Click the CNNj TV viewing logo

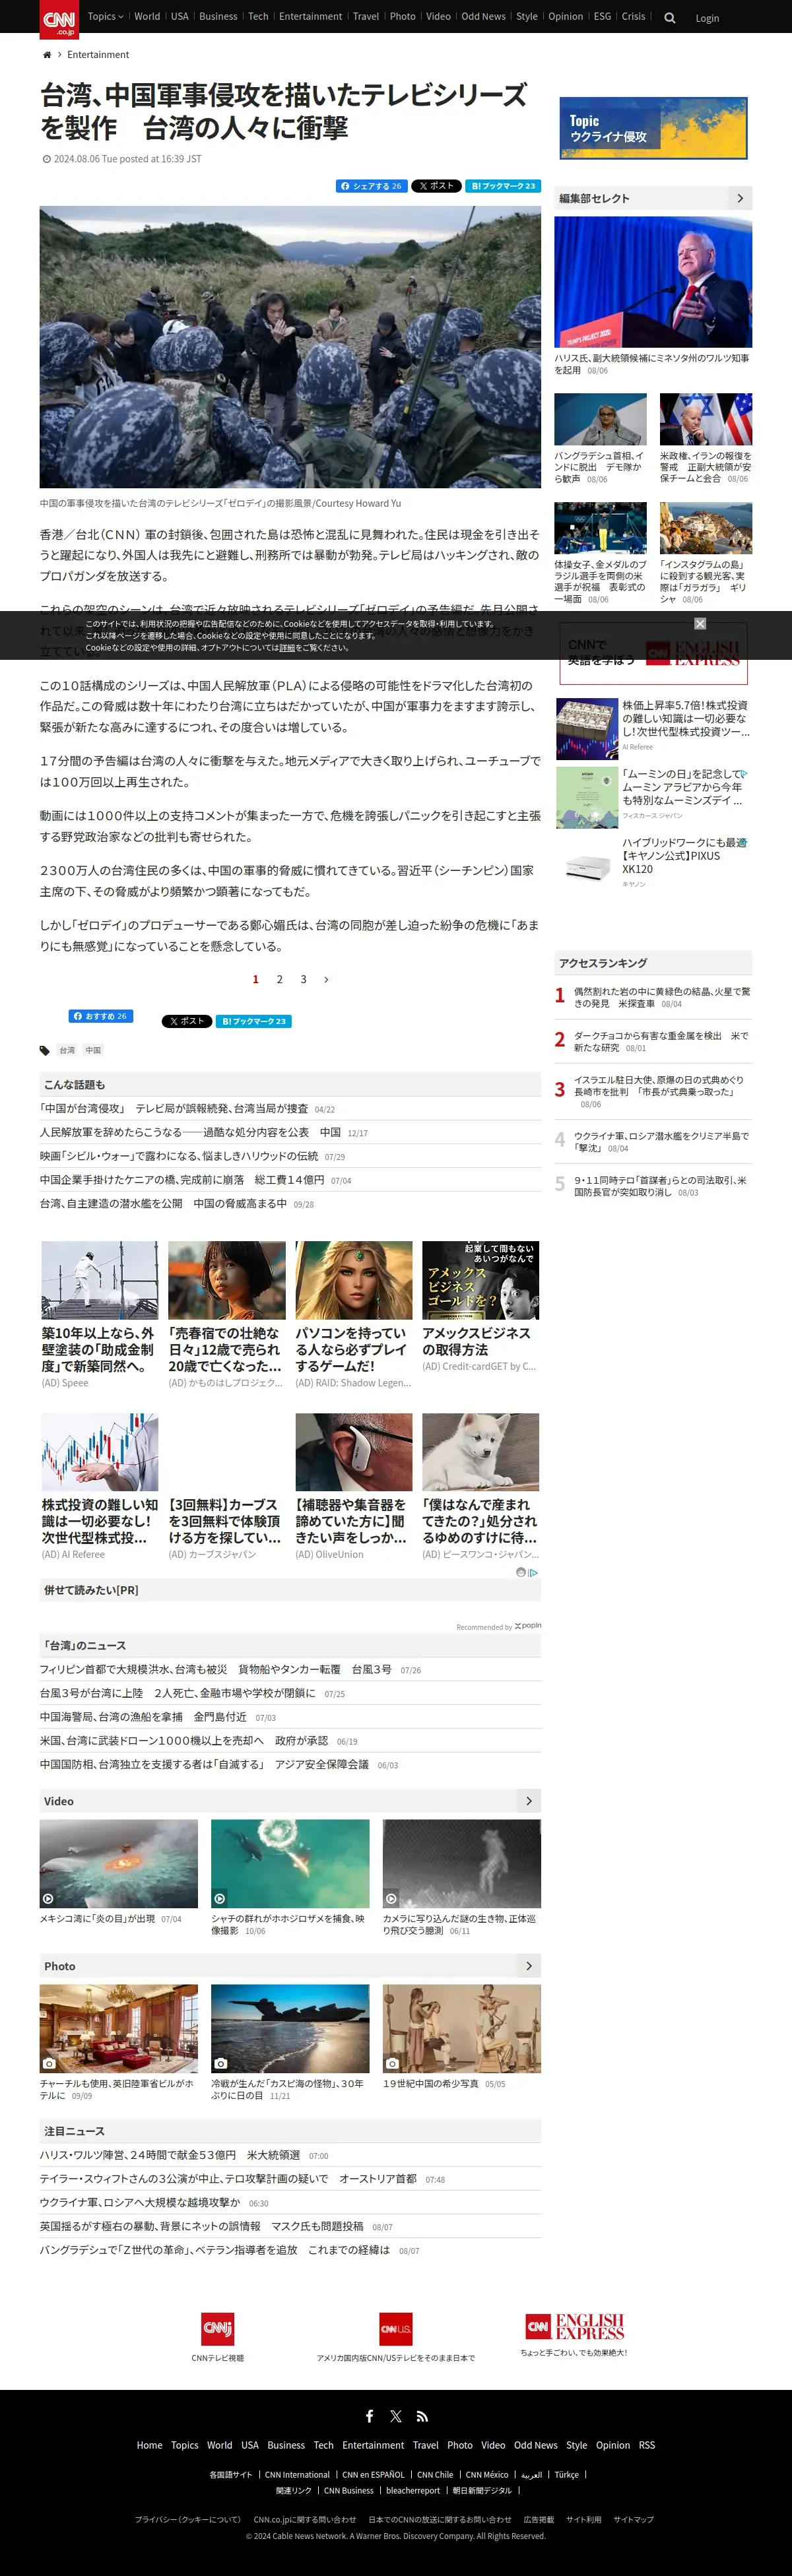pyautogui.click(x=217, y=2328)
